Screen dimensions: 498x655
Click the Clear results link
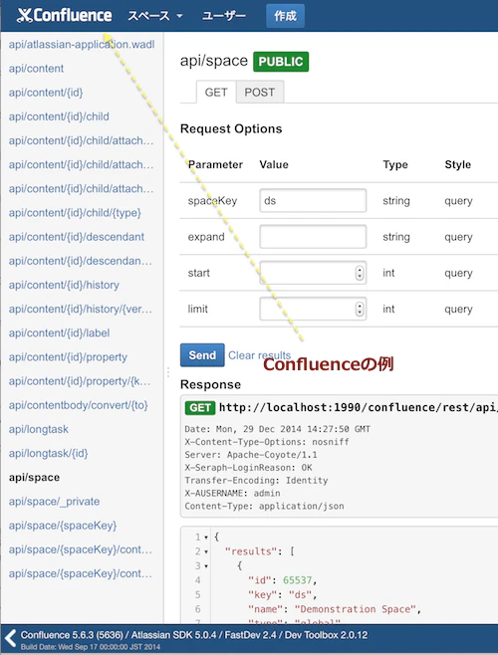pos(259,355)
